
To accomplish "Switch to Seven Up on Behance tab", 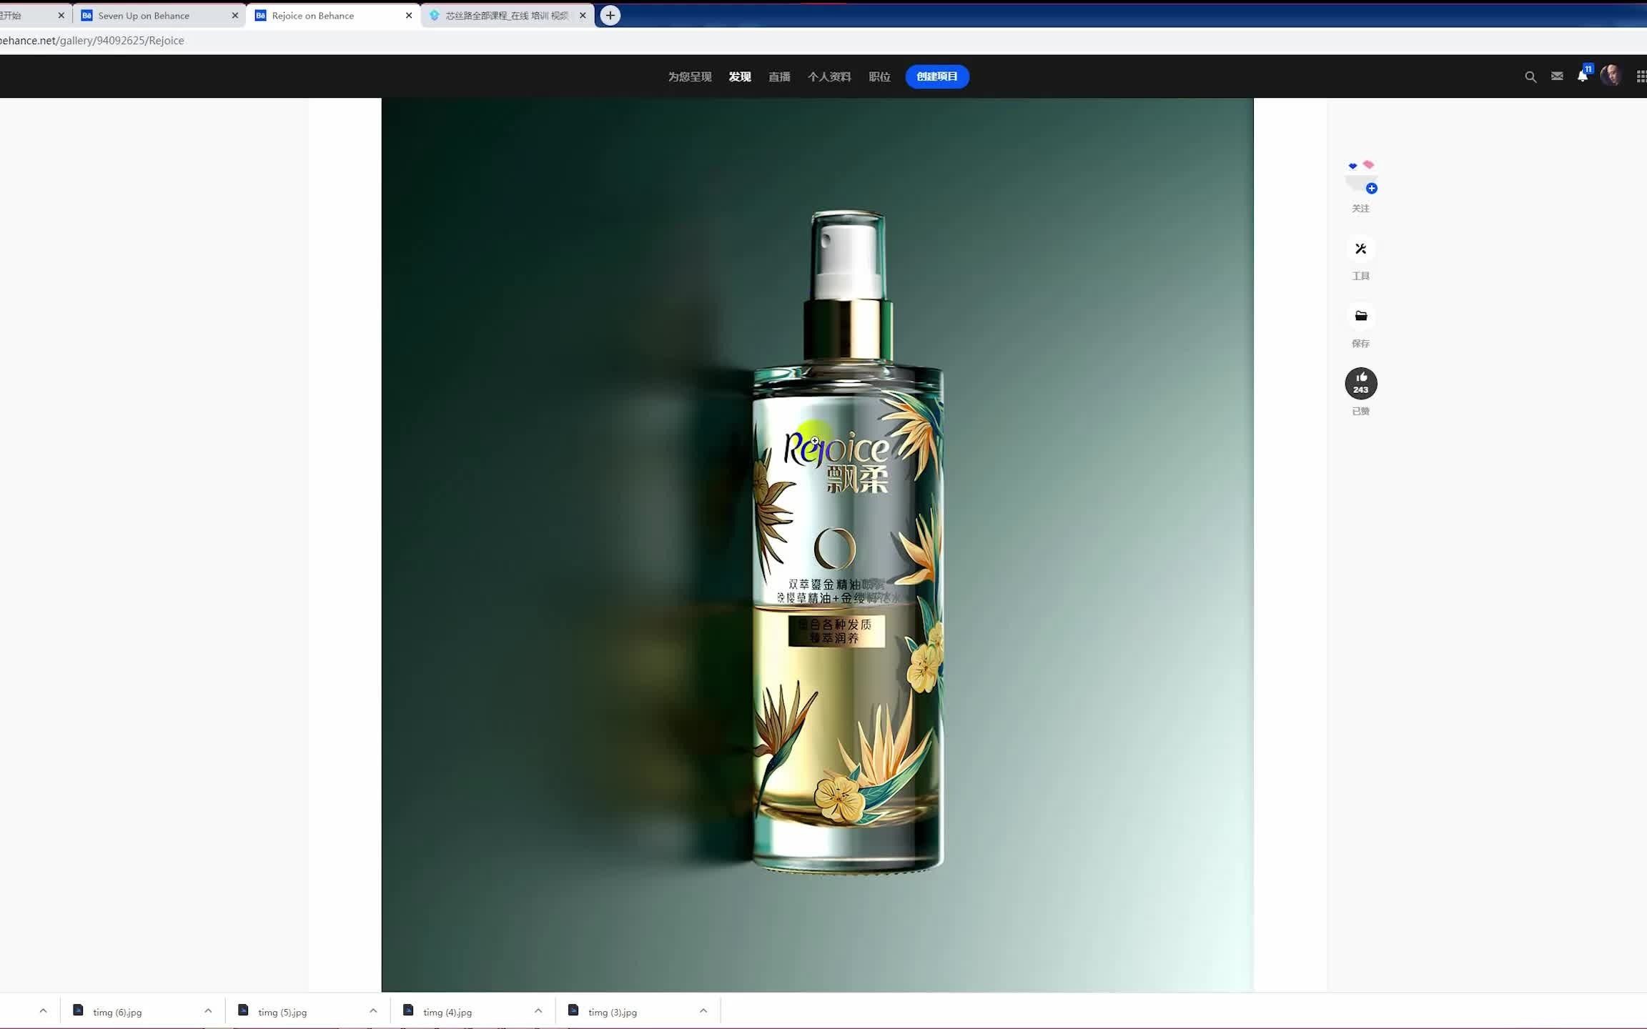I will point(159,15).
